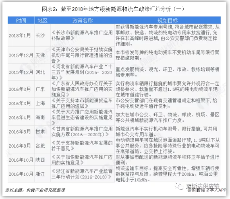Image resolution: width=230 pixels, height=199 pixels.
Task: Click the 资料来源 source attribution text
Action: [35, 190]
